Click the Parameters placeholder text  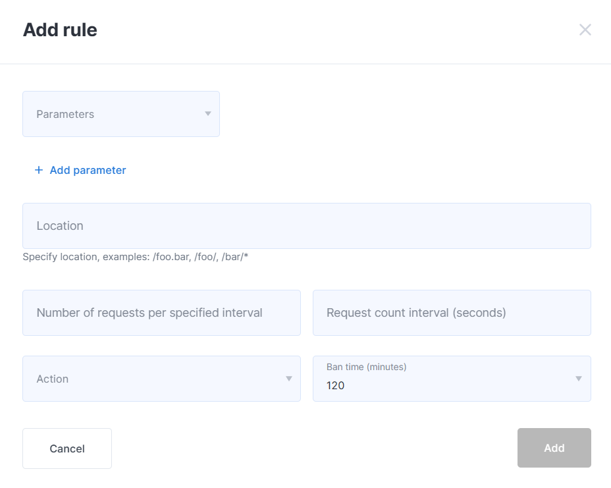click(65, 114)
